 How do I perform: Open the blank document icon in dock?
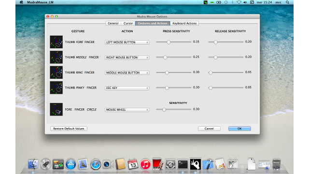pyautogui.click(x=251, y=164)
